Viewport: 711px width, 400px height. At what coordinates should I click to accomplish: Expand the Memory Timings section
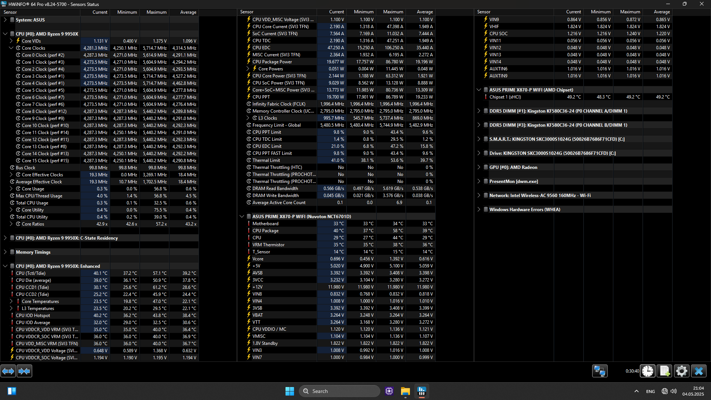click(x=5, y=252)
